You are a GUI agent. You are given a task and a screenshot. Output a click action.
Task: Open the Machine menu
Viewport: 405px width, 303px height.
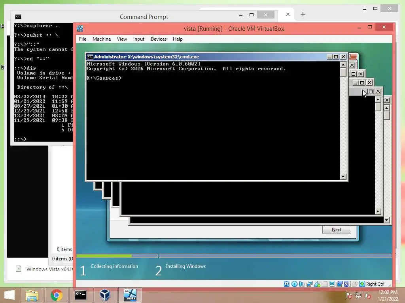102,39
